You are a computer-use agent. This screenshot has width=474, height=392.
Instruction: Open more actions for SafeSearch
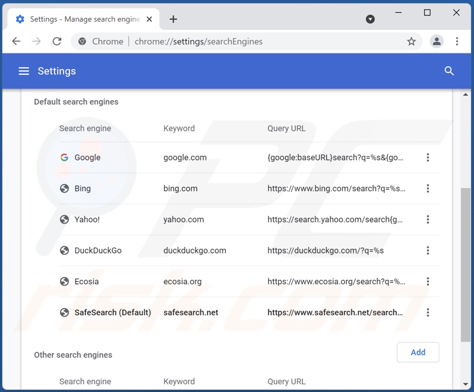coord(427,312)
